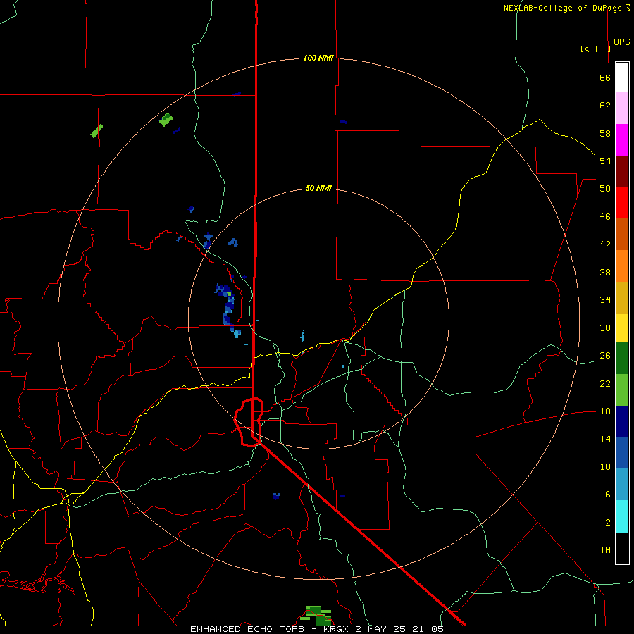Click the '34' legend value
The image size is (634, 634).
(x=605, y=300)
